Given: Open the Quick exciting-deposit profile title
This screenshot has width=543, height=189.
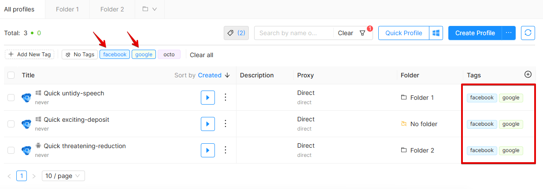Looking at the screenshot, I should point(76,120).
